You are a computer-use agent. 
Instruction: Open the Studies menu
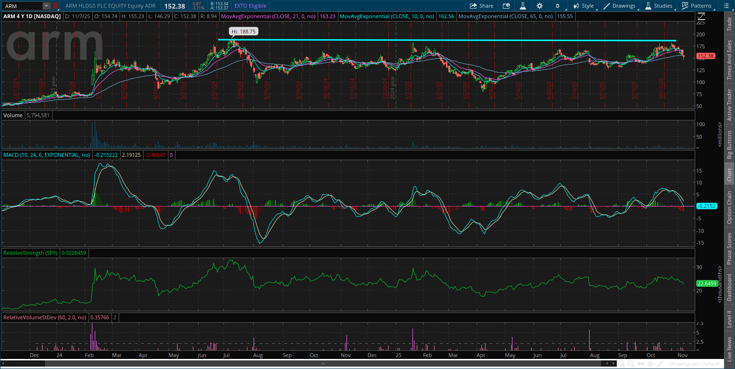coord(658,6)
